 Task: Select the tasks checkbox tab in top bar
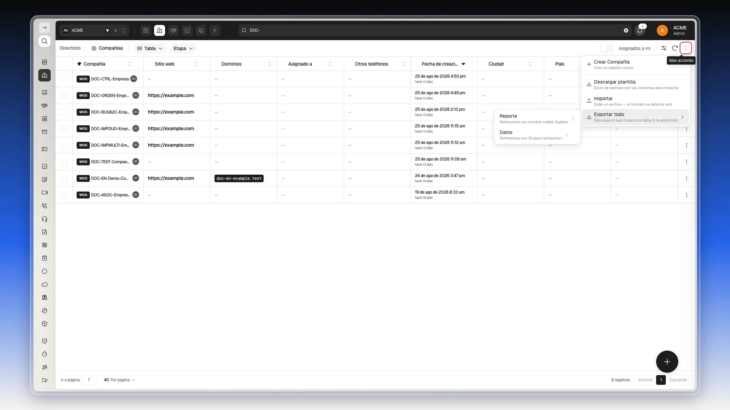(x=187, y=30)
